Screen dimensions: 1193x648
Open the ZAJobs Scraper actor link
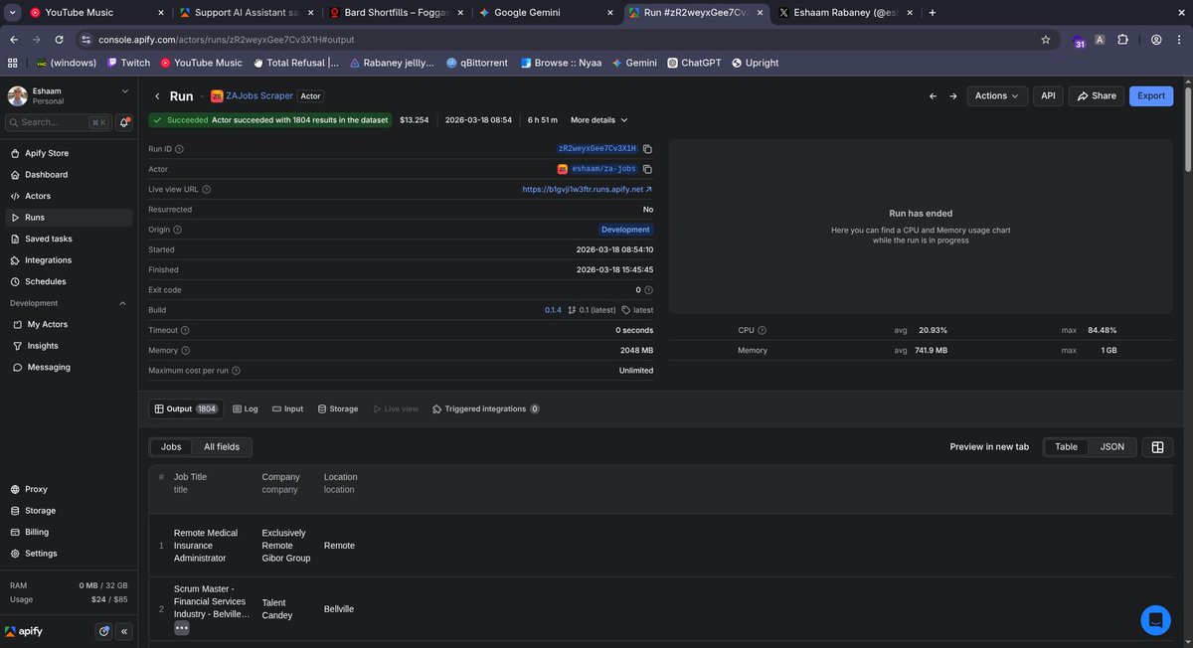pyautogui.click(x=253, y=96)
